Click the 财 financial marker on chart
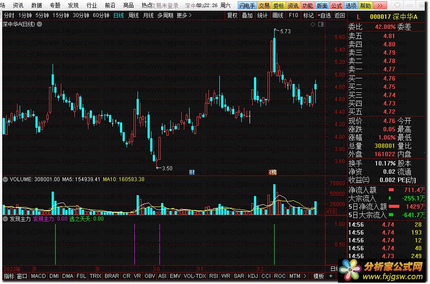 pyautogui.click(x=192, y=172)
